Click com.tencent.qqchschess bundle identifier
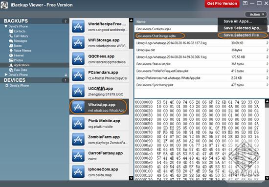The image size is (269, 187). (107, 62)
